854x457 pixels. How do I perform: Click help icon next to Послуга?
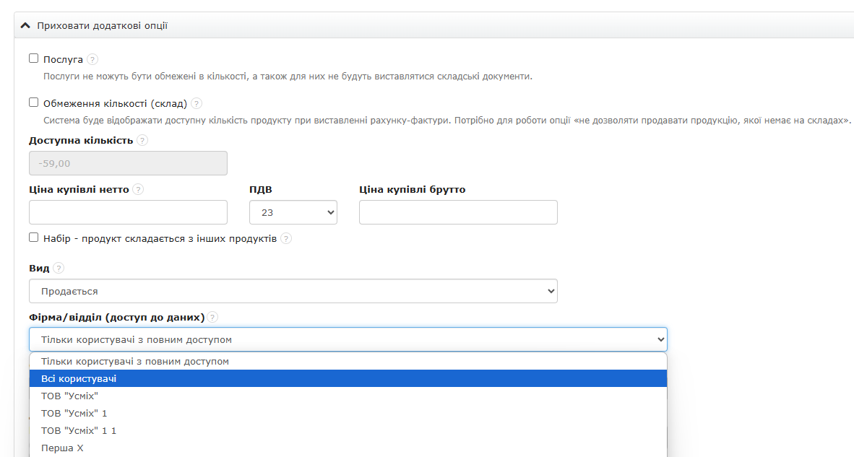click(92, 60)
